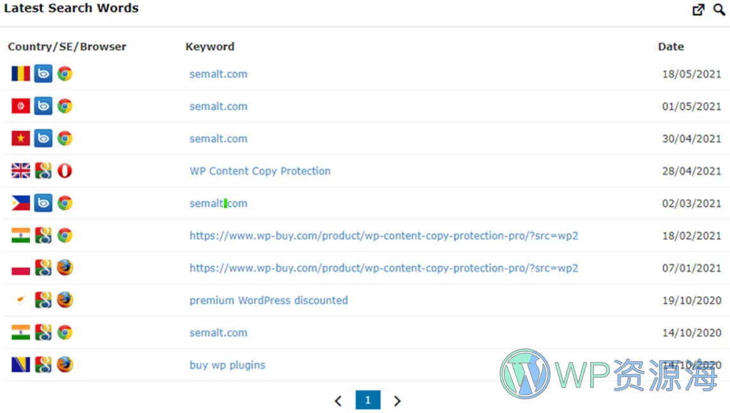Click Date column header
Screen dimensions: 730x413
coord(671,47)
